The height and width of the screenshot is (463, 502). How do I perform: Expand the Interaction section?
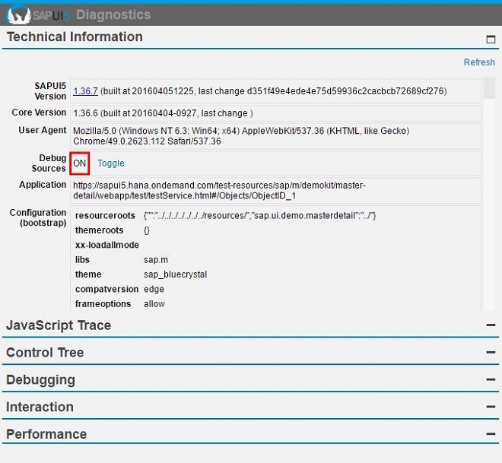tap(491, 407)
